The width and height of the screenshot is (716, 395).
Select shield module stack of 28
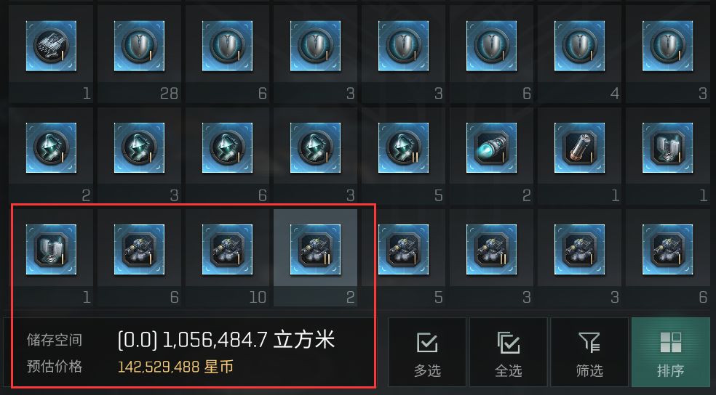[x=139, y=54]
